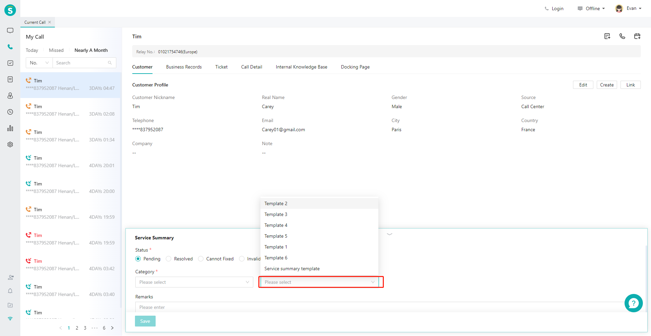Choose Template 6 from the list

pyautogui.click(x=319, y=258)
